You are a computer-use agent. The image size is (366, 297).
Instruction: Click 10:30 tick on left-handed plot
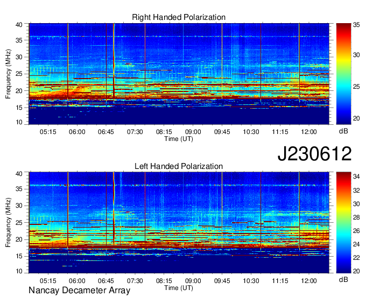tap(251, 280)
